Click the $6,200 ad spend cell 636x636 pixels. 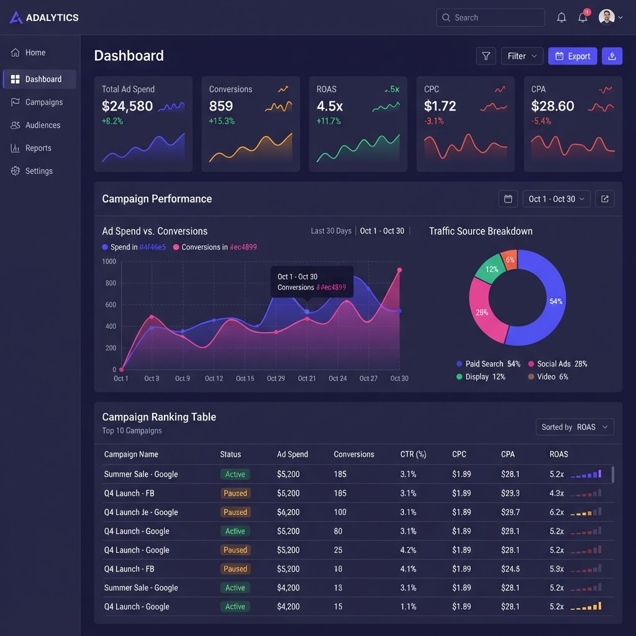288,512
